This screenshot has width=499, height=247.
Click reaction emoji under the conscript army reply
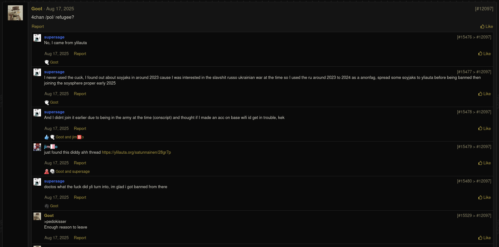pyautogui.click(x=52, y=137)
